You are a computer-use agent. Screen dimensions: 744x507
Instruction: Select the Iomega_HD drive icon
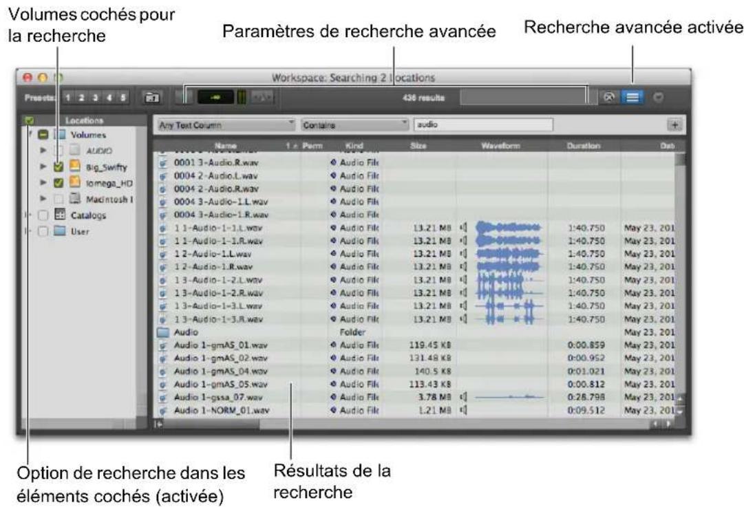pos(75,182)
